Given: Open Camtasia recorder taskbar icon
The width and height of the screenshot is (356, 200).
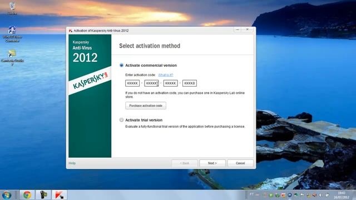Looking at the screenshot, I should (x=43, y=195).
